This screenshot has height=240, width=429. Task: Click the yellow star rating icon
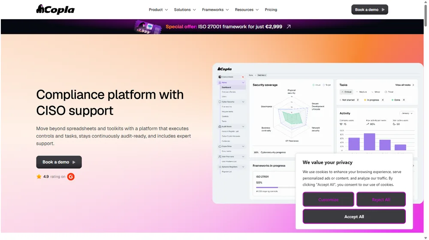pos(39,177)
